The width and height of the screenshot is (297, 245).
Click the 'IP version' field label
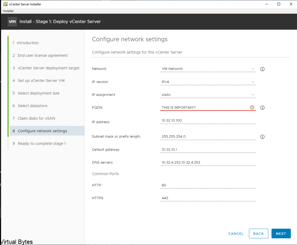100,82
